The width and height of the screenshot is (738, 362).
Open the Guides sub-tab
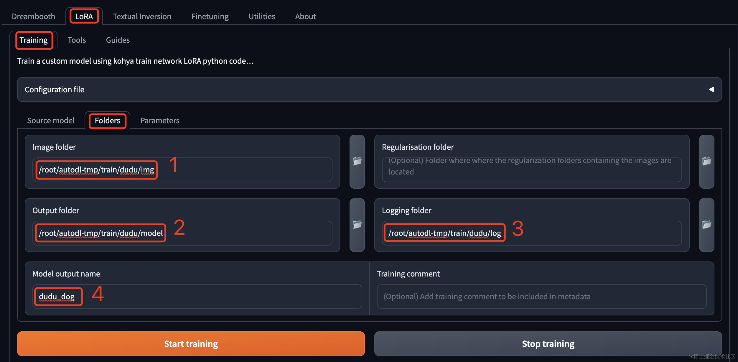(118, 40)
